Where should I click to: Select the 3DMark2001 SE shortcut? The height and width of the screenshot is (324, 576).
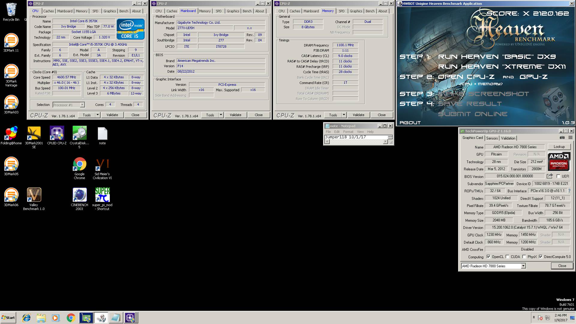[34, 137]
